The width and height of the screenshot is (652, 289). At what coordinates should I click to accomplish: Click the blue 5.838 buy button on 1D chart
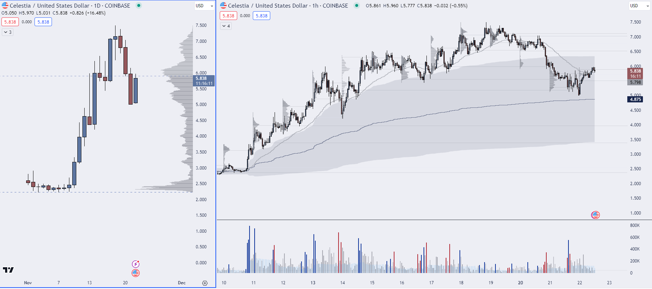click(43, 22)
